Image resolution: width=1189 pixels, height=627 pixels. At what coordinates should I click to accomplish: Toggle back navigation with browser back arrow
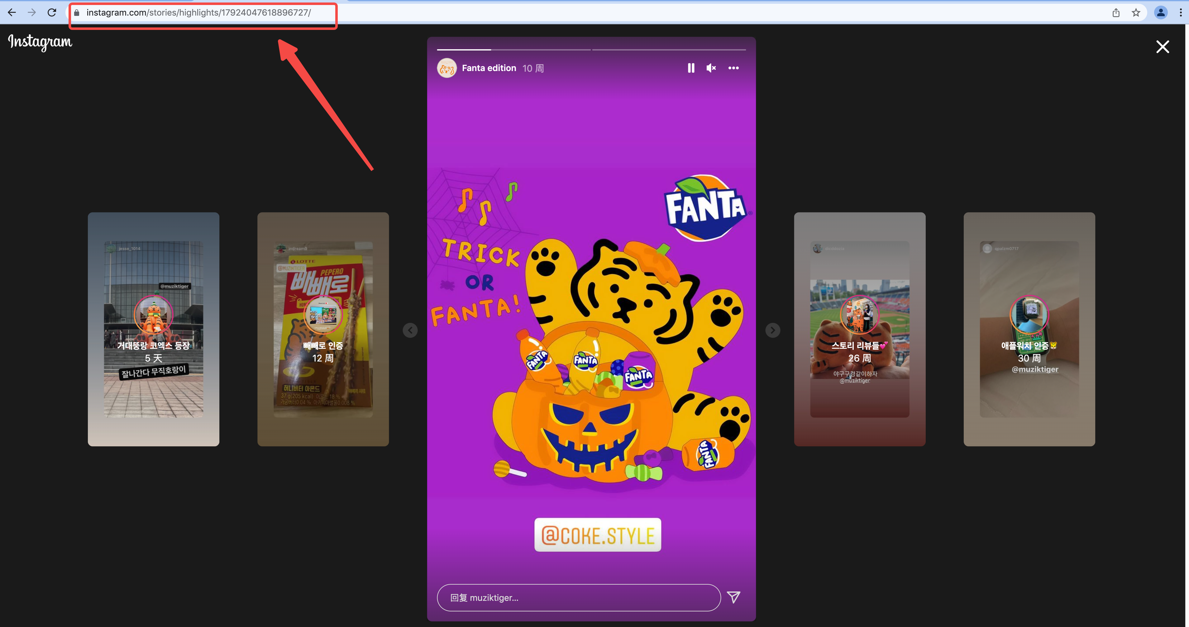(x=12, y=12)
